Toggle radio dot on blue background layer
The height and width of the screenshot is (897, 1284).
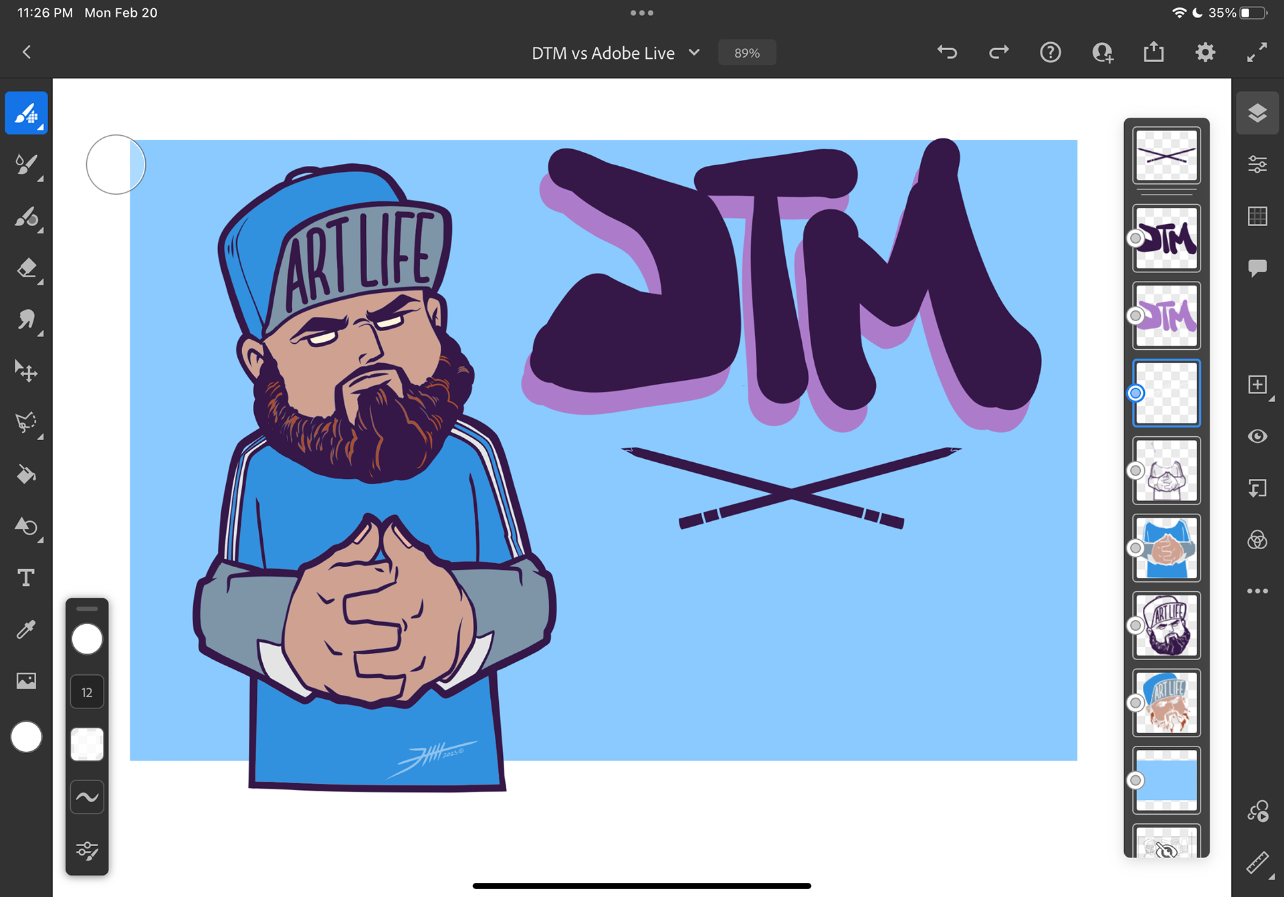tap(1135, 780)
